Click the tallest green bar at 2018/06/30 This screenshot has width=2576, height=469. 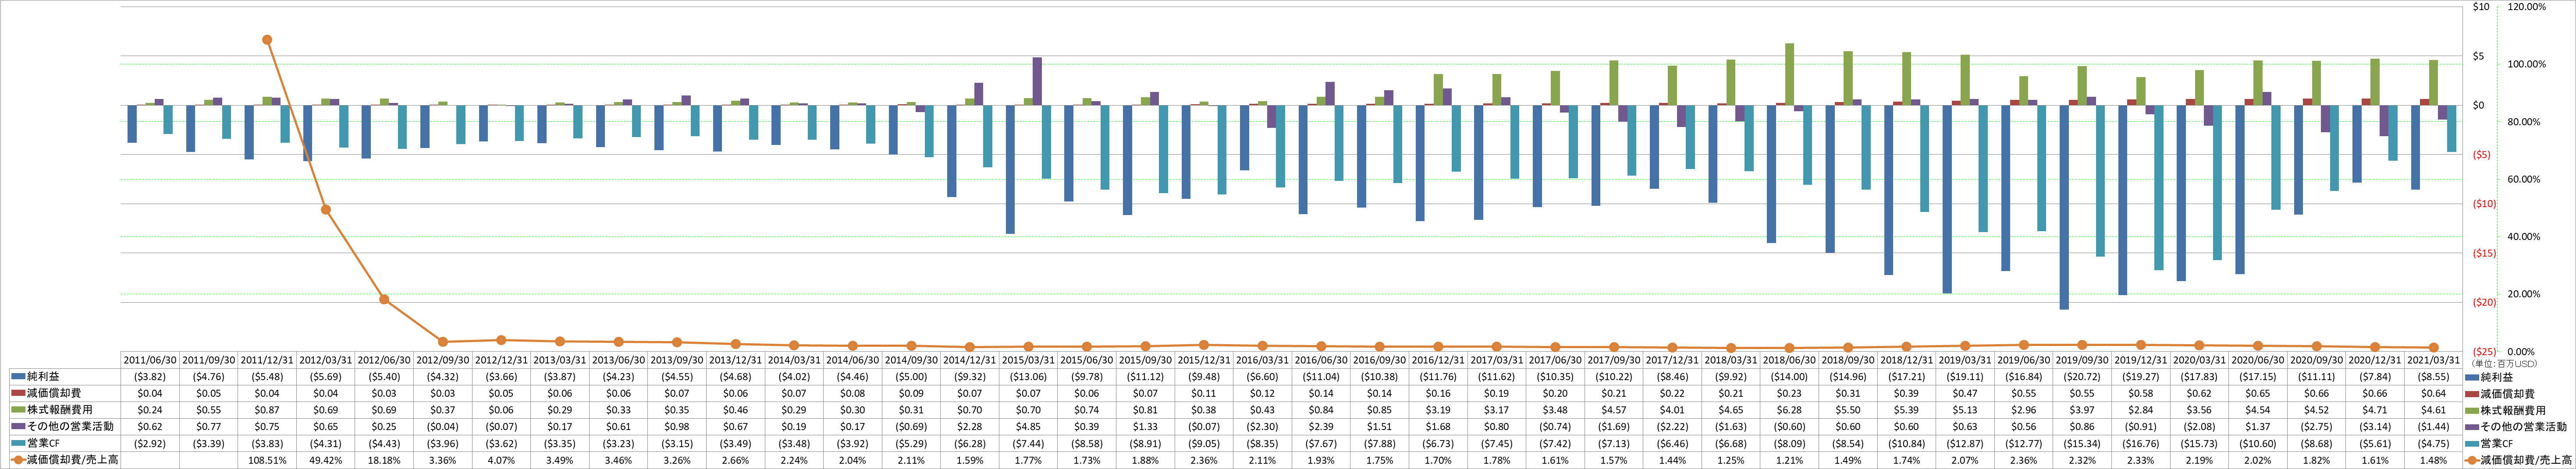[1789, 74]
